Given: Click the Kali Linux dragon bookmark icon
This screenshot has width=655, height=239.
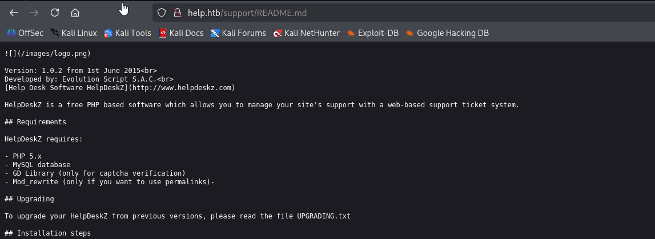Looking at the screenshot, I should tap(54, 33).
